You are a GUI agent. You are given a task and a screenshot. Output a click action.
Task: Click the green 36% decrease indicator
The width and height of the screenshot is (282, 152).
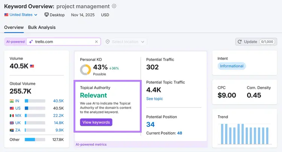(114, 68)
